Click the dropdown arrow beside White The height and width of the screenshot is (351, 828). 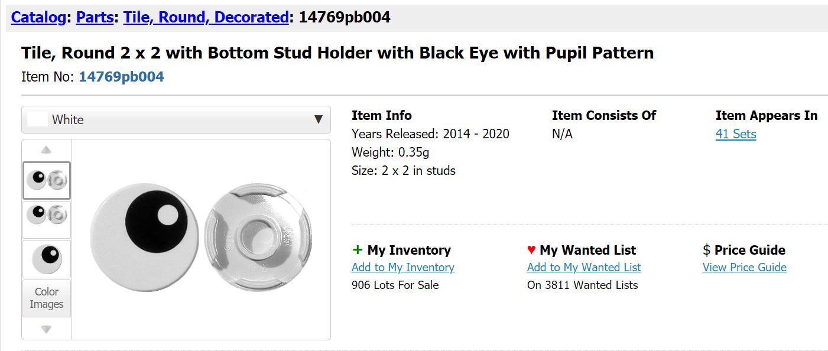click(x=319, y=120)
